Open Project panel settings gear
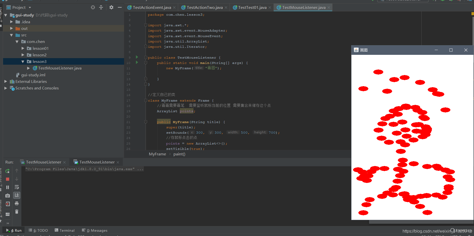Image resolution: width=474 pixels, height=236 pixels. click(x=111, y=7)
